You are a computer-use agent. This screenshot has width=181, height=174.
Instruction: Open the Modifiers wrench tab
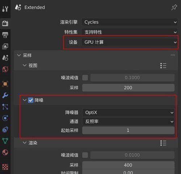pyautogui.click(x=5, y=96)
